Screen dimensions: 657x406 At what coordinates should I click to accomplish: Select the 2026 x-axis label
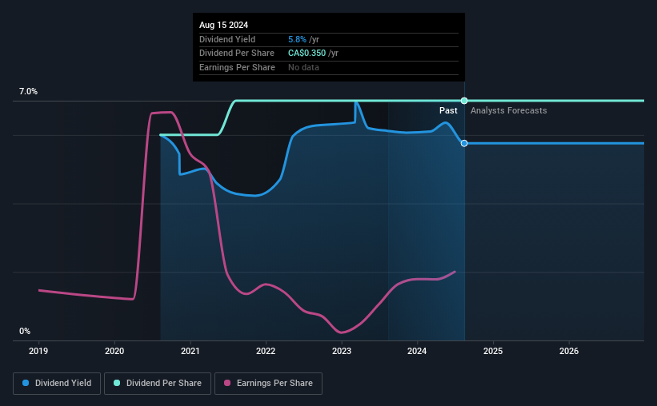pyautogui.click(x=569, y=351)
